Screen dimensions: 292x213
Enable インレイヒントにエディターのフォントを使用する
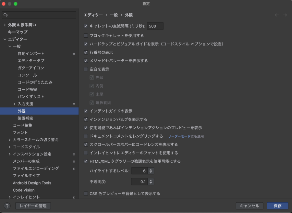coord(86,153)
